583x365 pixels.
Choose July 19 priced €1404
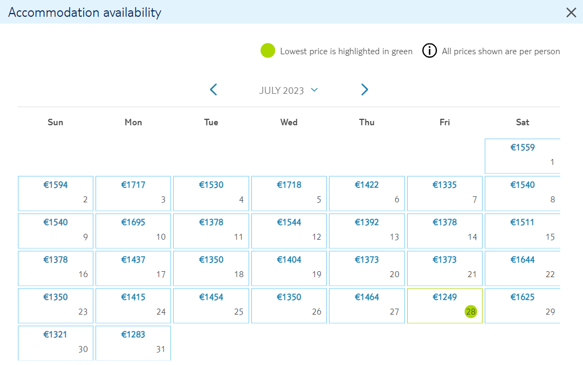(x=289, y=268)
